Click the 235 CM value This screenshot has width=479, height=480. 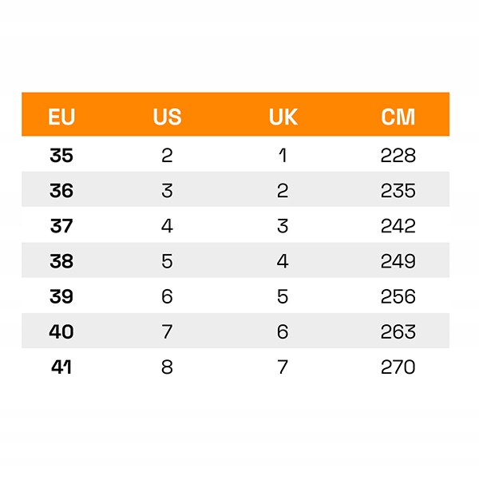tap(398, 191)
